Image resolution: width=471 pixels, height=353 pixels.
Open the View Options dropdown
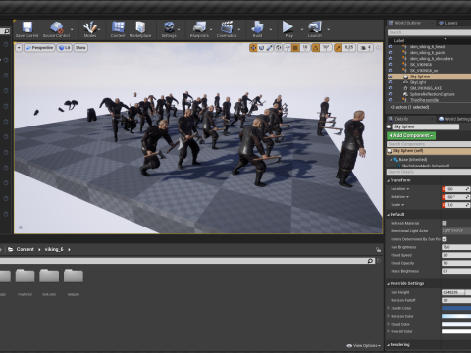[x=364, y=345]
